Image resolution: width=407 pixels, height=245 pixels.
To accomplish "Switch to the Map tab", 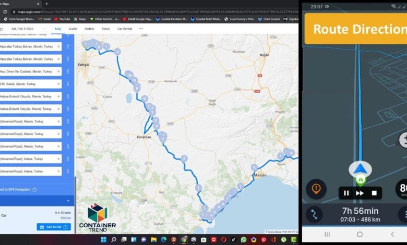I will point(58,29).
